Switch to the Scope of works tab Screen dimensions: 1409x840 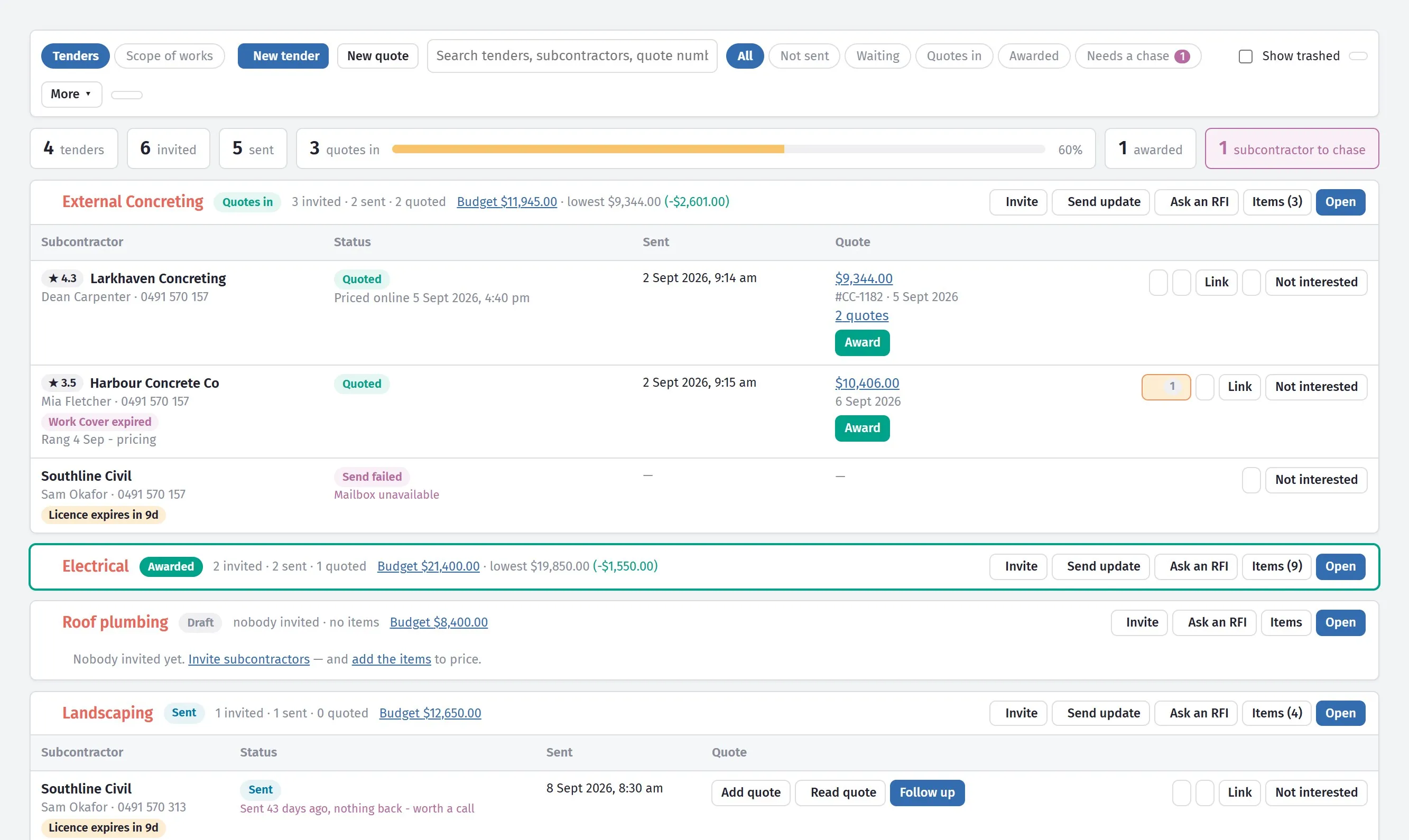tap(169, 56)
